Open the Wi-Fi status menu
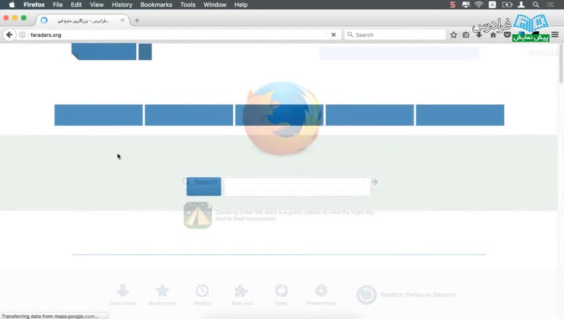The height and width of the screenshot is (319, 564). click(x=479, y=5)
